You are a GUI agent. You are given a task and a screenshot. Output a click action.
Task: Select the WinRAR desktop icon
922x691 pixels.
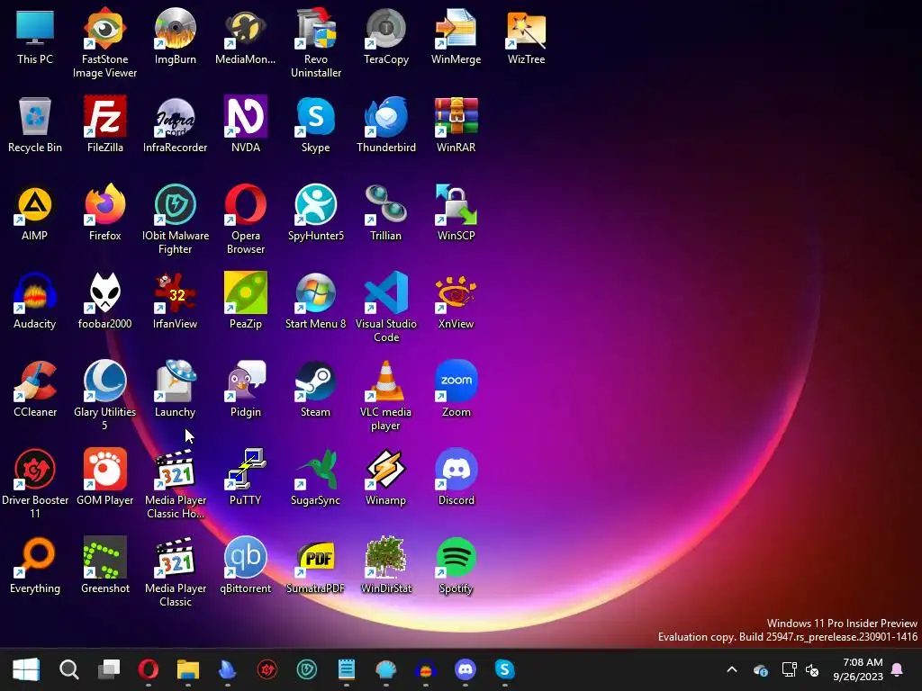coord(456,124)
